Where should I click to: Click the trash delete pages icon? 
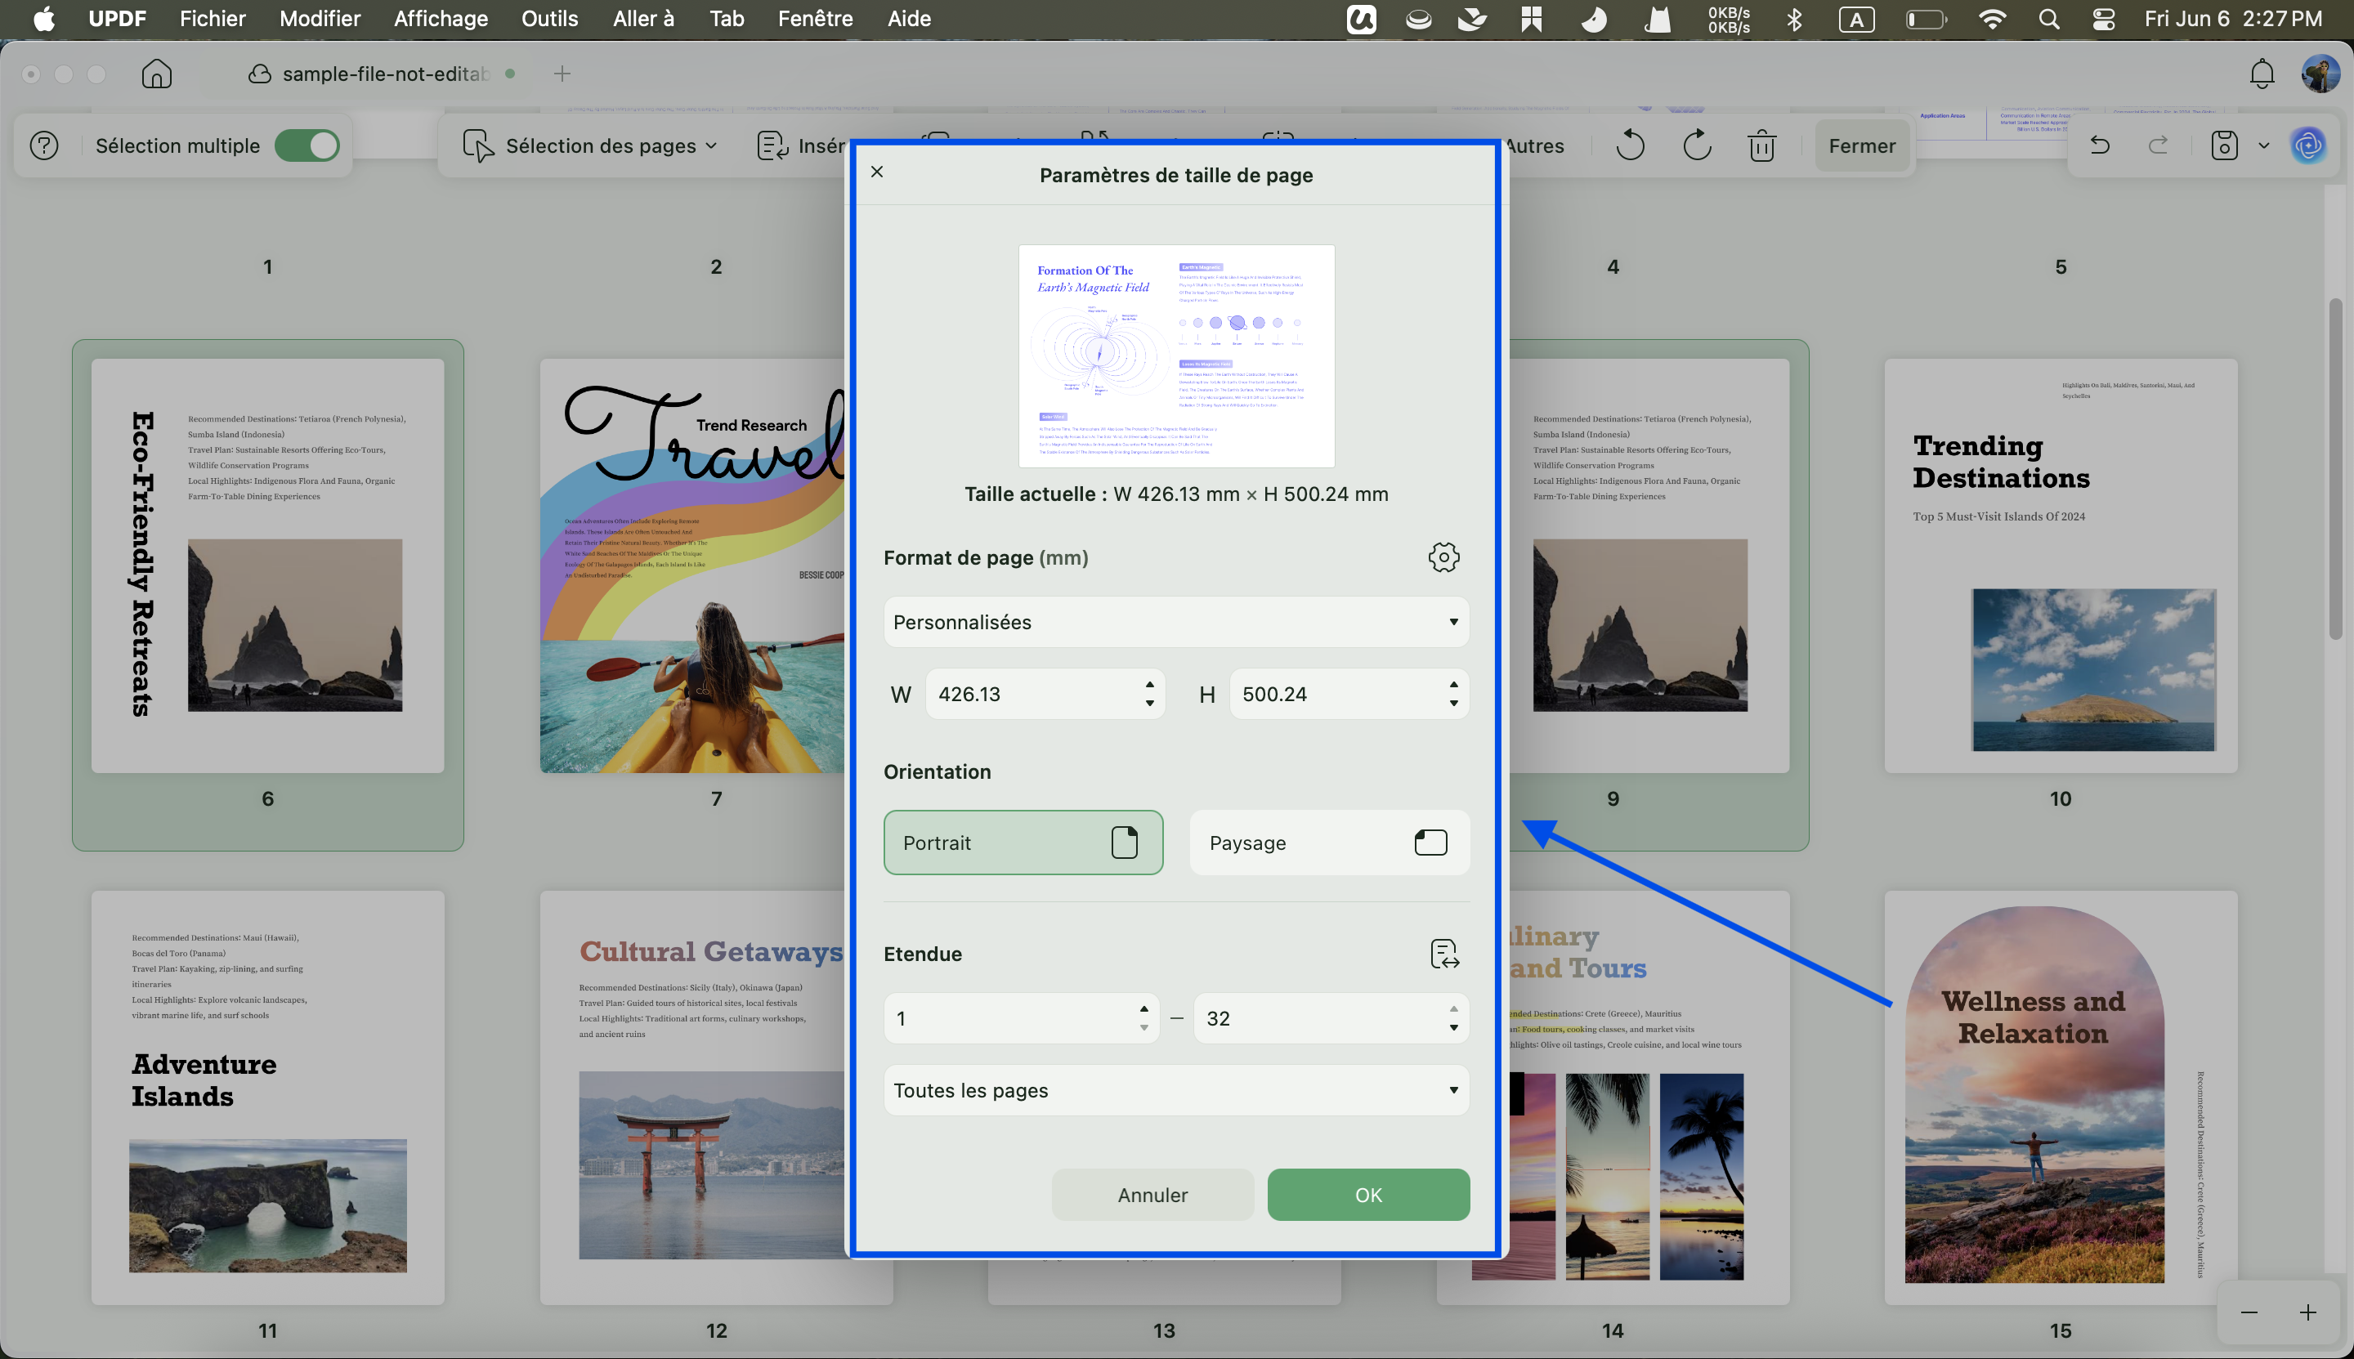point(1761,145)
